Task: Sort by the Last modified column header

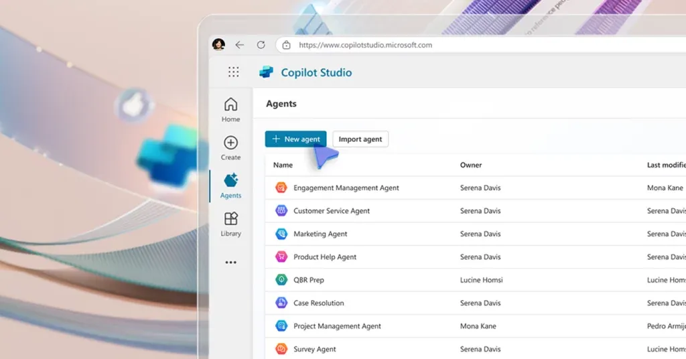Action: tap(667, 165)
